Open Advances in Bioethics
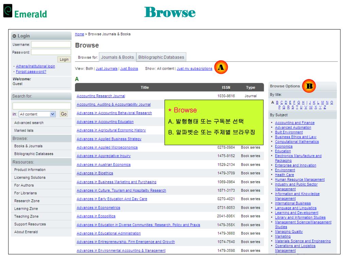Viewport: 348px width, 261px height. pos(95,173)
